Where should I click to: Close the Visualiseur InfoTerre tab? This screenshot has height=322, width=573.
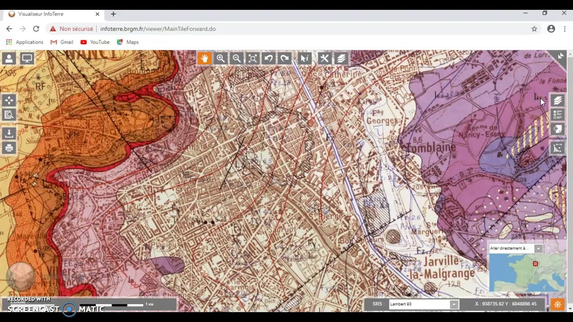(x=97, y=14)
